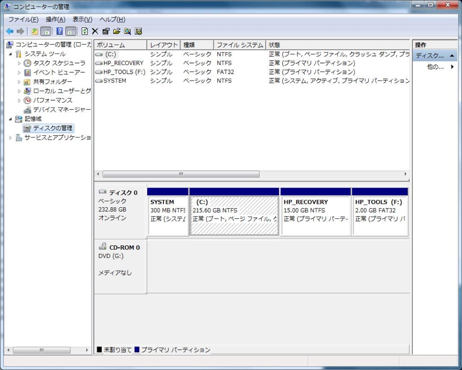Click the CD-ROM 0 drive icon

[103, 246]
